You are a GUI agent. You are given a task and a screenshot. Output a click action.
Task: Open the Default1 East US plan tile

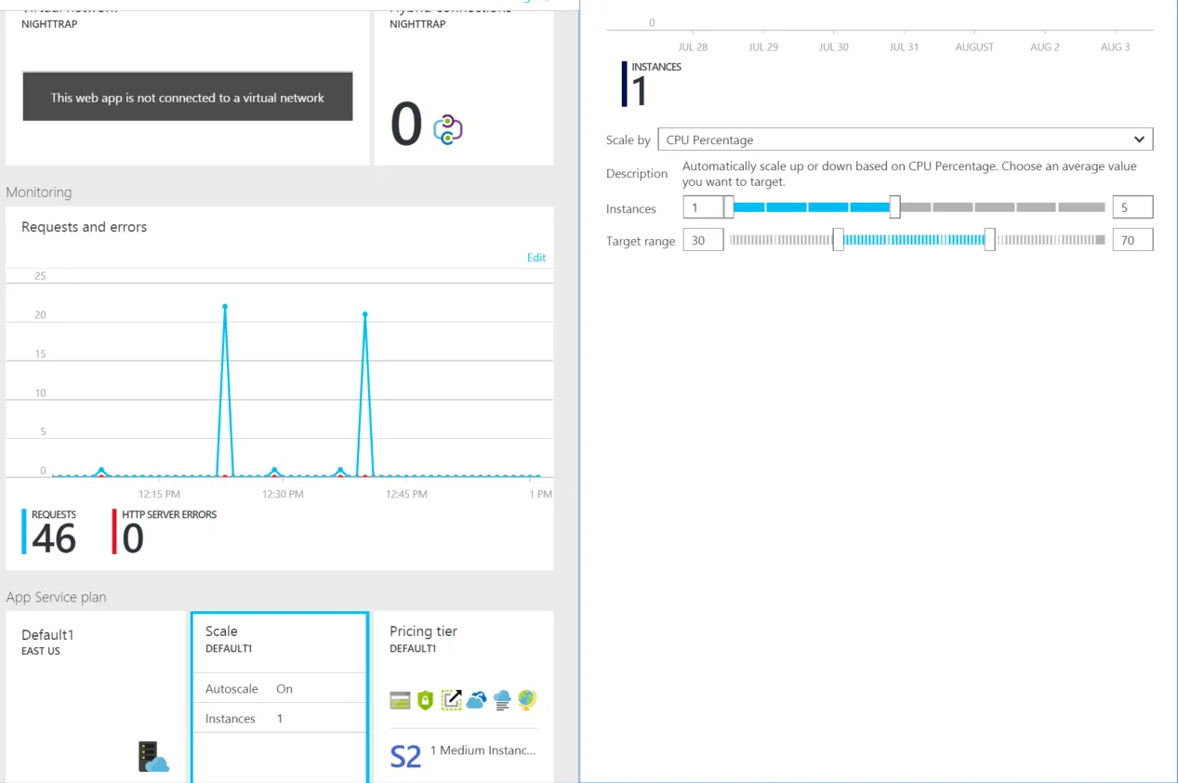tap(96, 697)
